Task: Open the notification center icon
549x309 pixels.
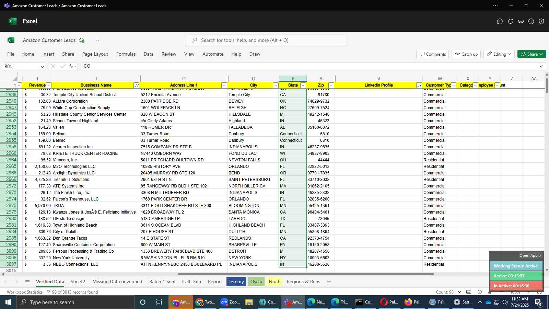Action: click(x=538, y=302)
